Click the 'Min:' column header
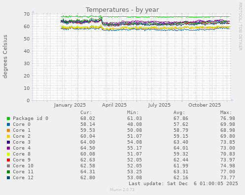 point(133,113)
